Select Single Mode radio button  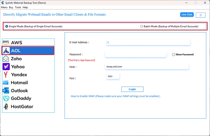7,26
